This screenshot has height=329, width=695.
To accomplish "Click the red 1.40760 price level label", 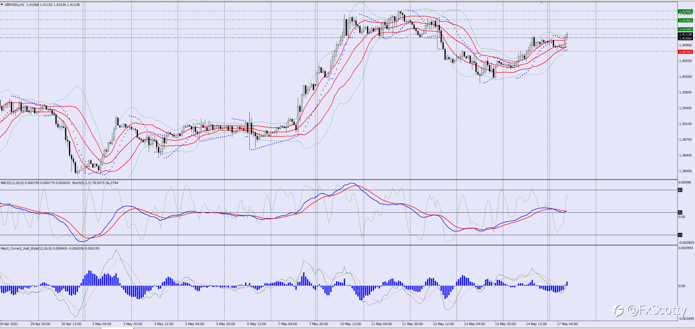I will [x=686, y=52].
